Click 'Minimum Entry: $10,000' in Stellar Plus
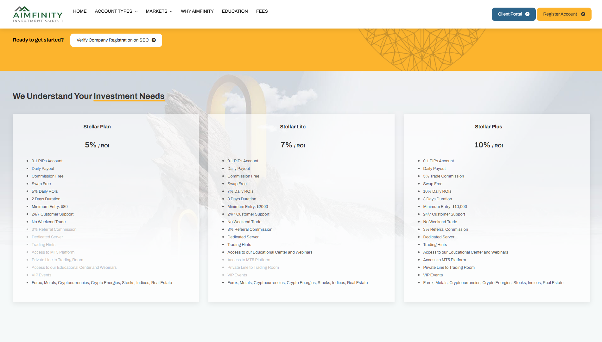The height and width of the screenshot is (342, 602). click(x=445, y=207)
